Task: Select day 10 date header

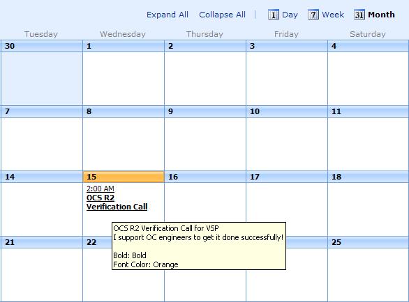Action: [x=287, y=111]
